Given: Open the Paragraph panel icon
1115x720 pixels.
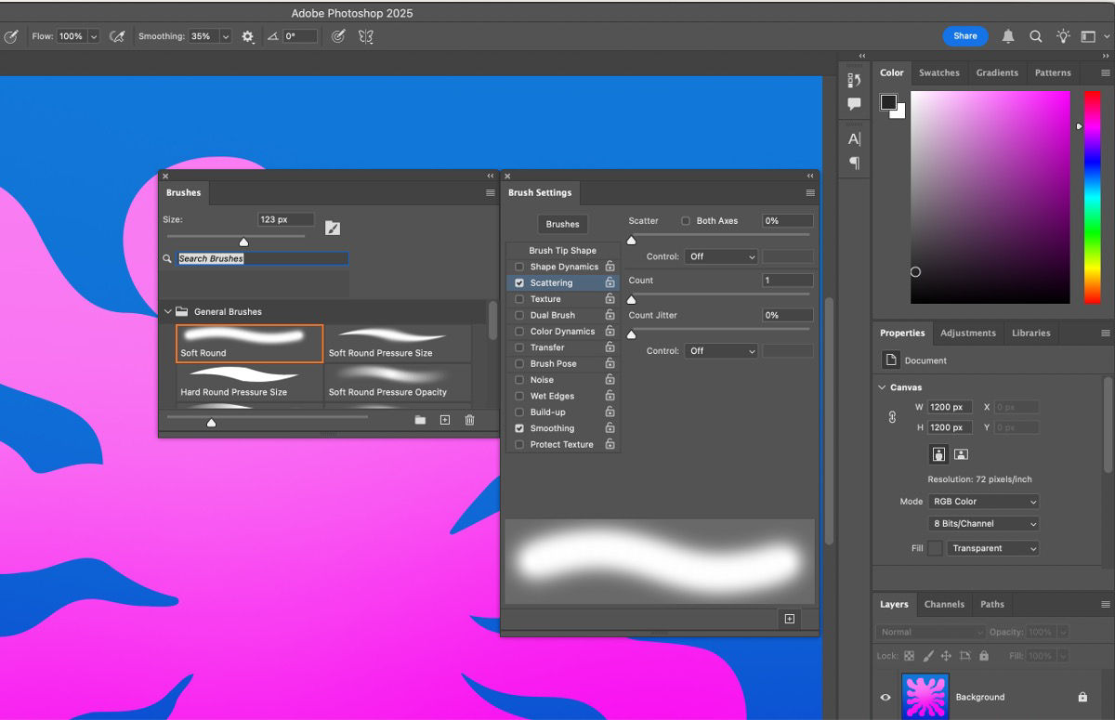Looking at the screenshot, I should click(854, 164).
